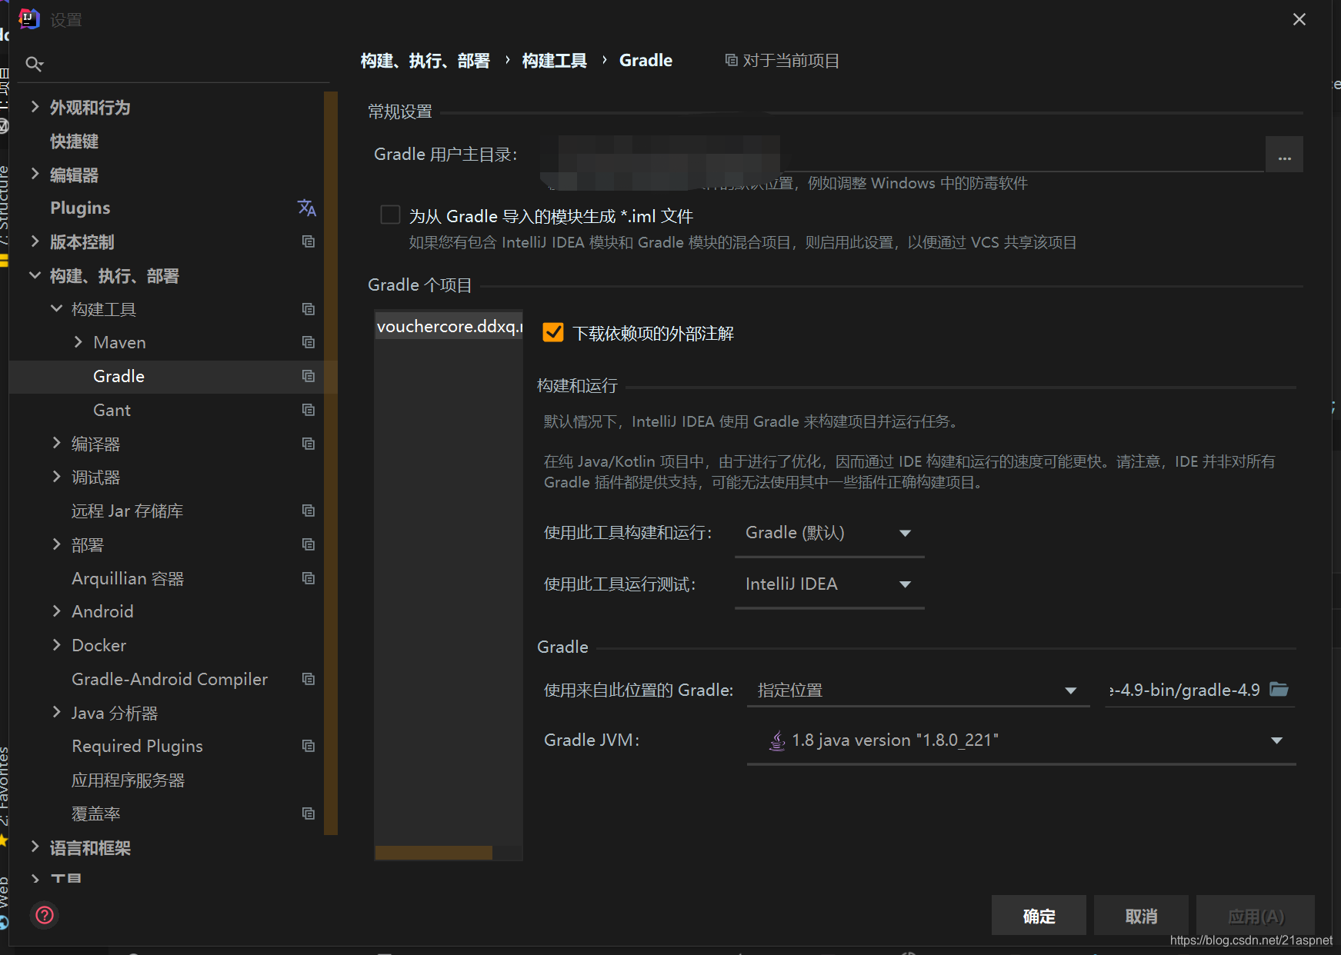Click project-level icon beside Required Plugins
This screenshot has width=1341, height=955.
(309, 746)
